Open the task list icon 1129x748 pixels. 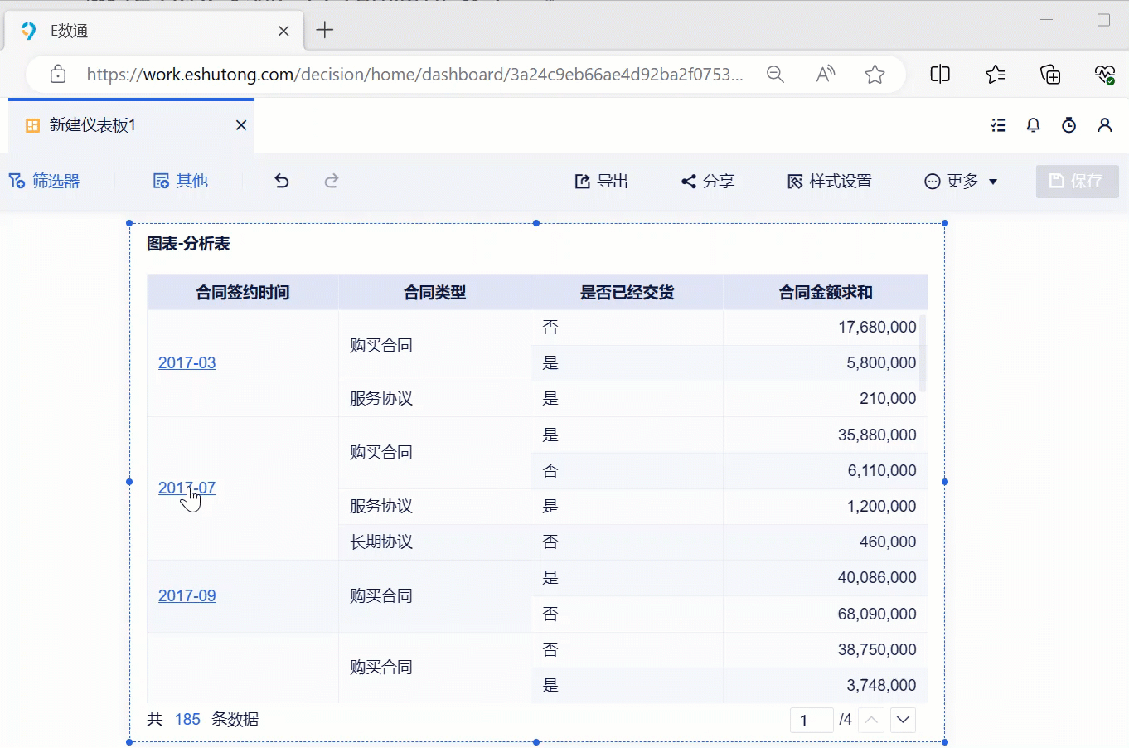[x=998, y=125]
